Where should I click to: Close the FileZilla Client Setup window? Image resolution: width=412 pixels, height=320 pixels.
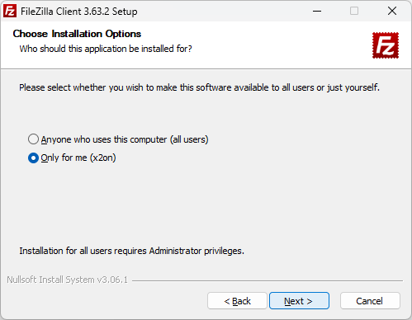[392, 12]
